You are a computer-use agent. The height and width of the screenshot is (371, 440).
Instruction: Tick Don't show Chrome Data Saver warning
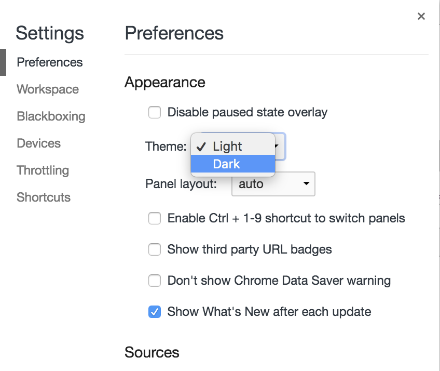coord(155,281)
